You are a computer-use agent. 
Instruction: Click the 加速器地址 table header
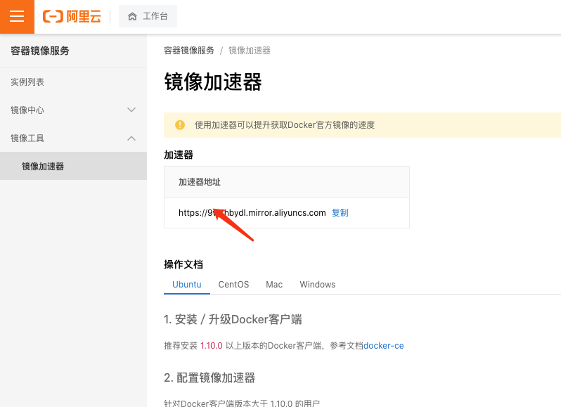tap(200, 182)
